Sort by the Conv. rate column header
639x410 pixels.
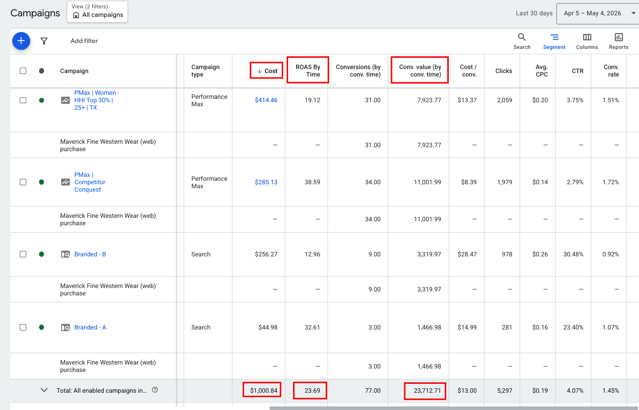coord(611,71)
